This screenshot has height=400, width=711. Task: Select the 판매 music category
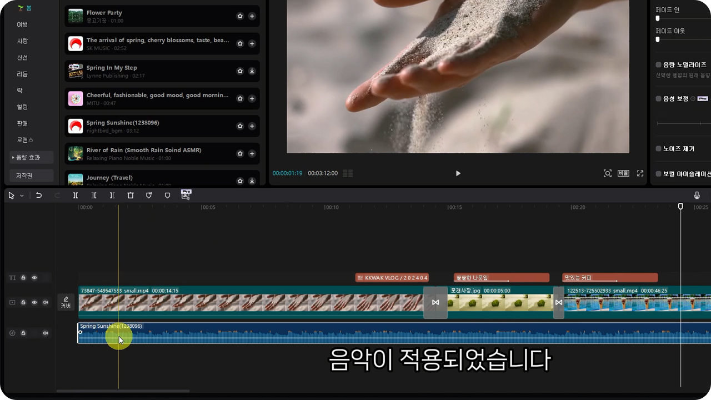22,123
